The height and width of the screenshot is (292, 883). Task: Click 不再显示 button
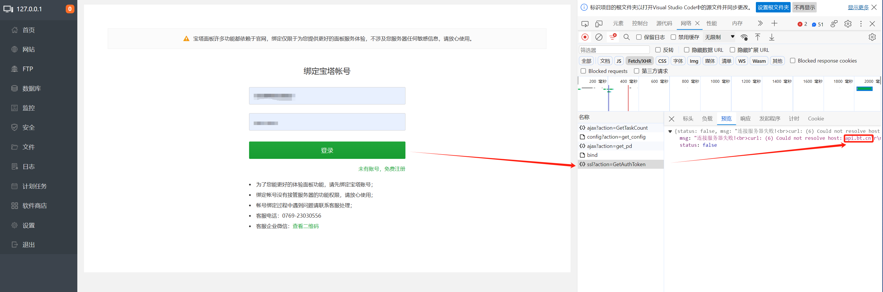click(x=804, y=7)
